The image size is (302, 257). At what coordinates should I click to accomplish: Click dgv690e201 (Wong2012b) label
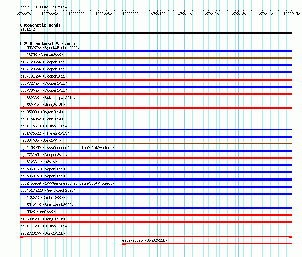coord(43,219)
